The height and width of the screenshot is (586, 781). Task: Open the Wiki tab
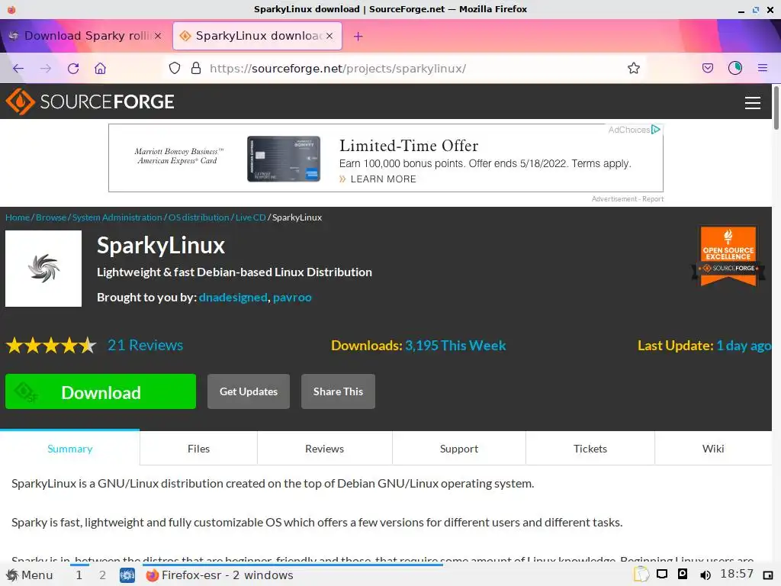(713, 449)
